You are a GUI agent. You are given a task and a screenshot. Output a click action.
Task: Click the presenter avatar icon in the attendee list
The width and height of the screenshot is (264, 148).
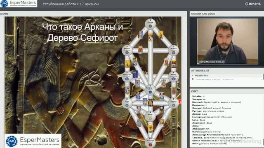pyautogui.click(x=193, y=79)
